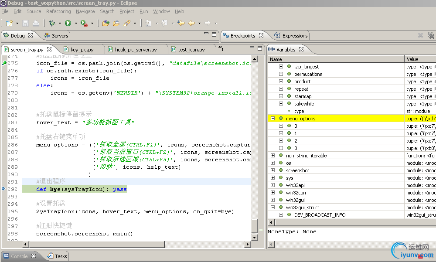Click the editor vertical scrollbar up arrow

click(255, 59)
